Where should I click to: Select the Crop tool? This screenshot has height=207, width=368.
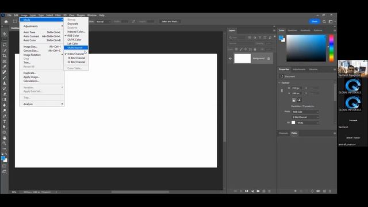pyautogui.click(x=5, y=56)
